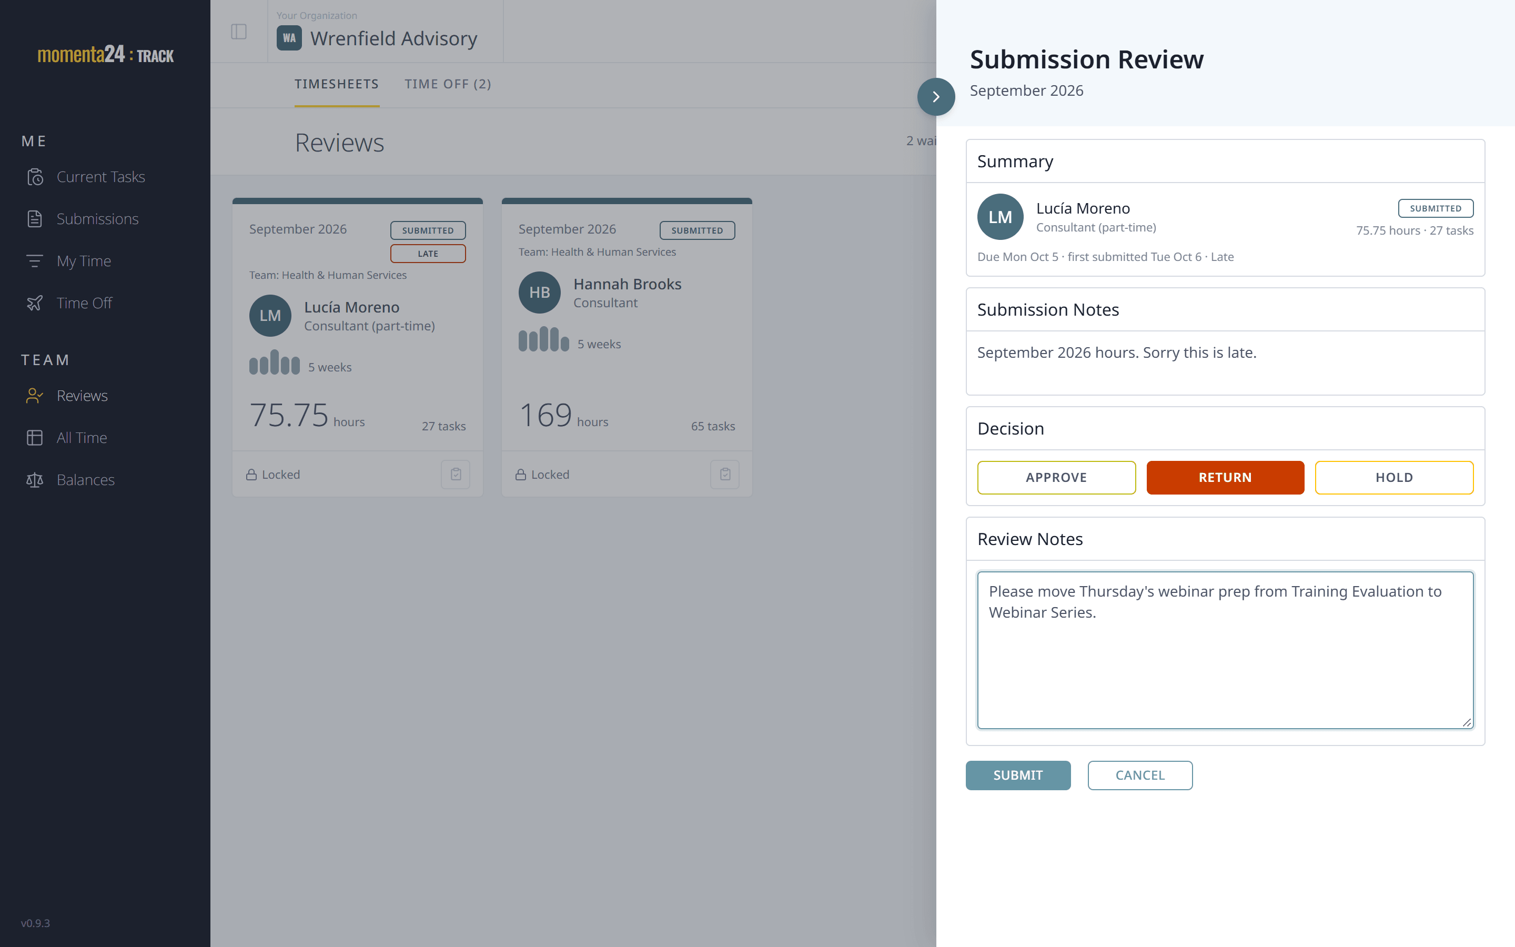1515x947 pixels.
Task: Click the Submissions document icon
Action: tap(35, 219)
